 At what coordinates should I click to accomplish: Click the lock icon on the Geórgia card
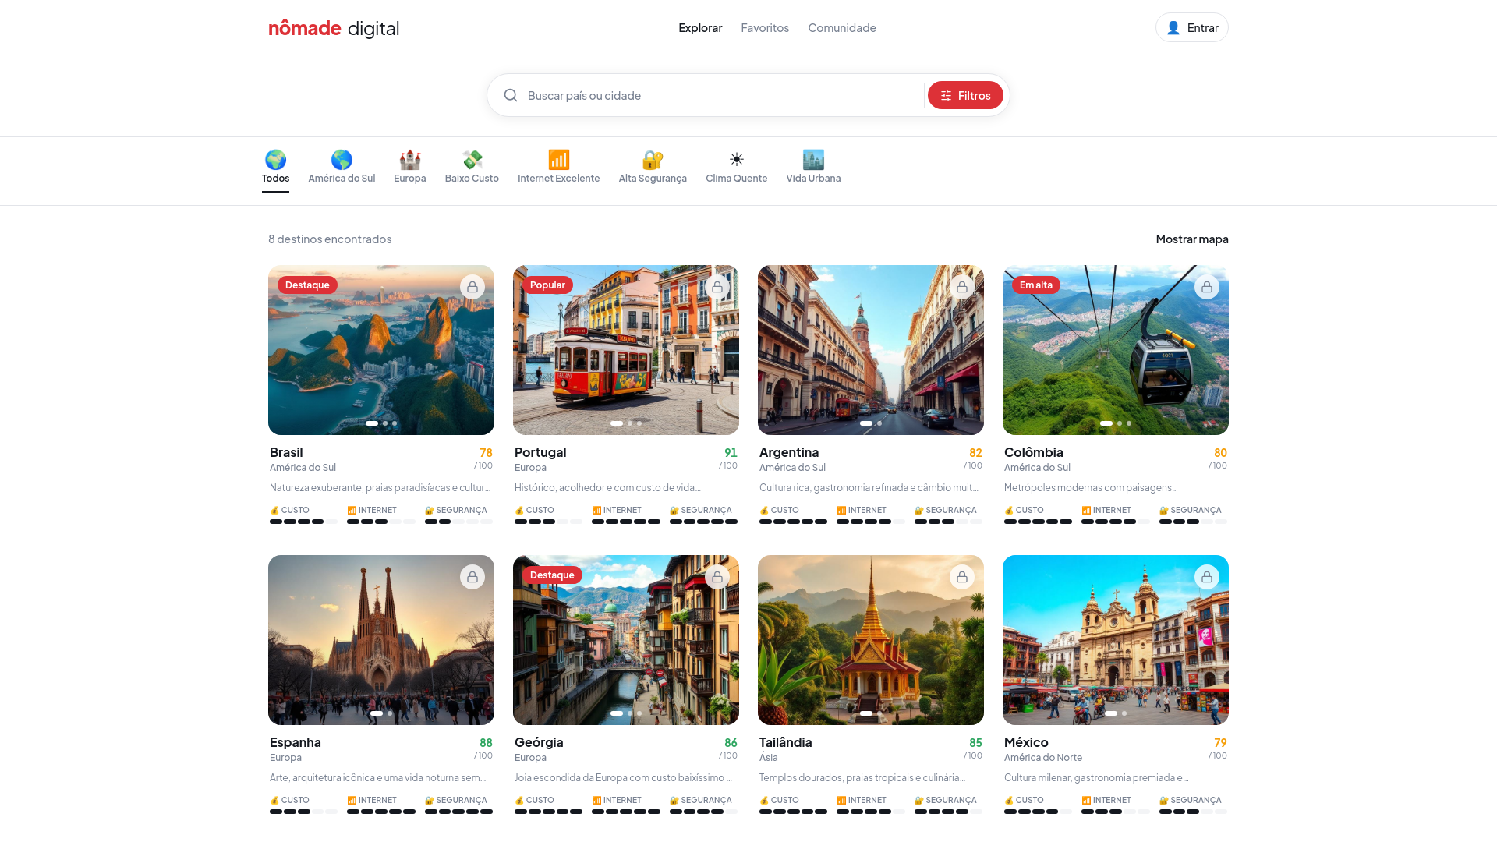(717, 577)
